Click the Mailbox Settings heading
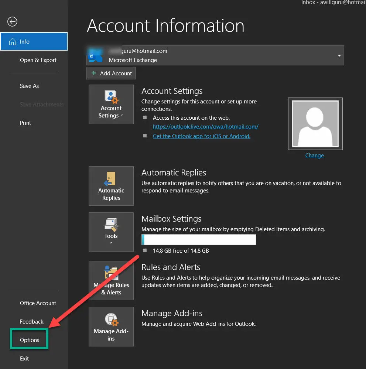Image resolution: width=366 pixels, height=369 pixels. click(x=171, y=219)
